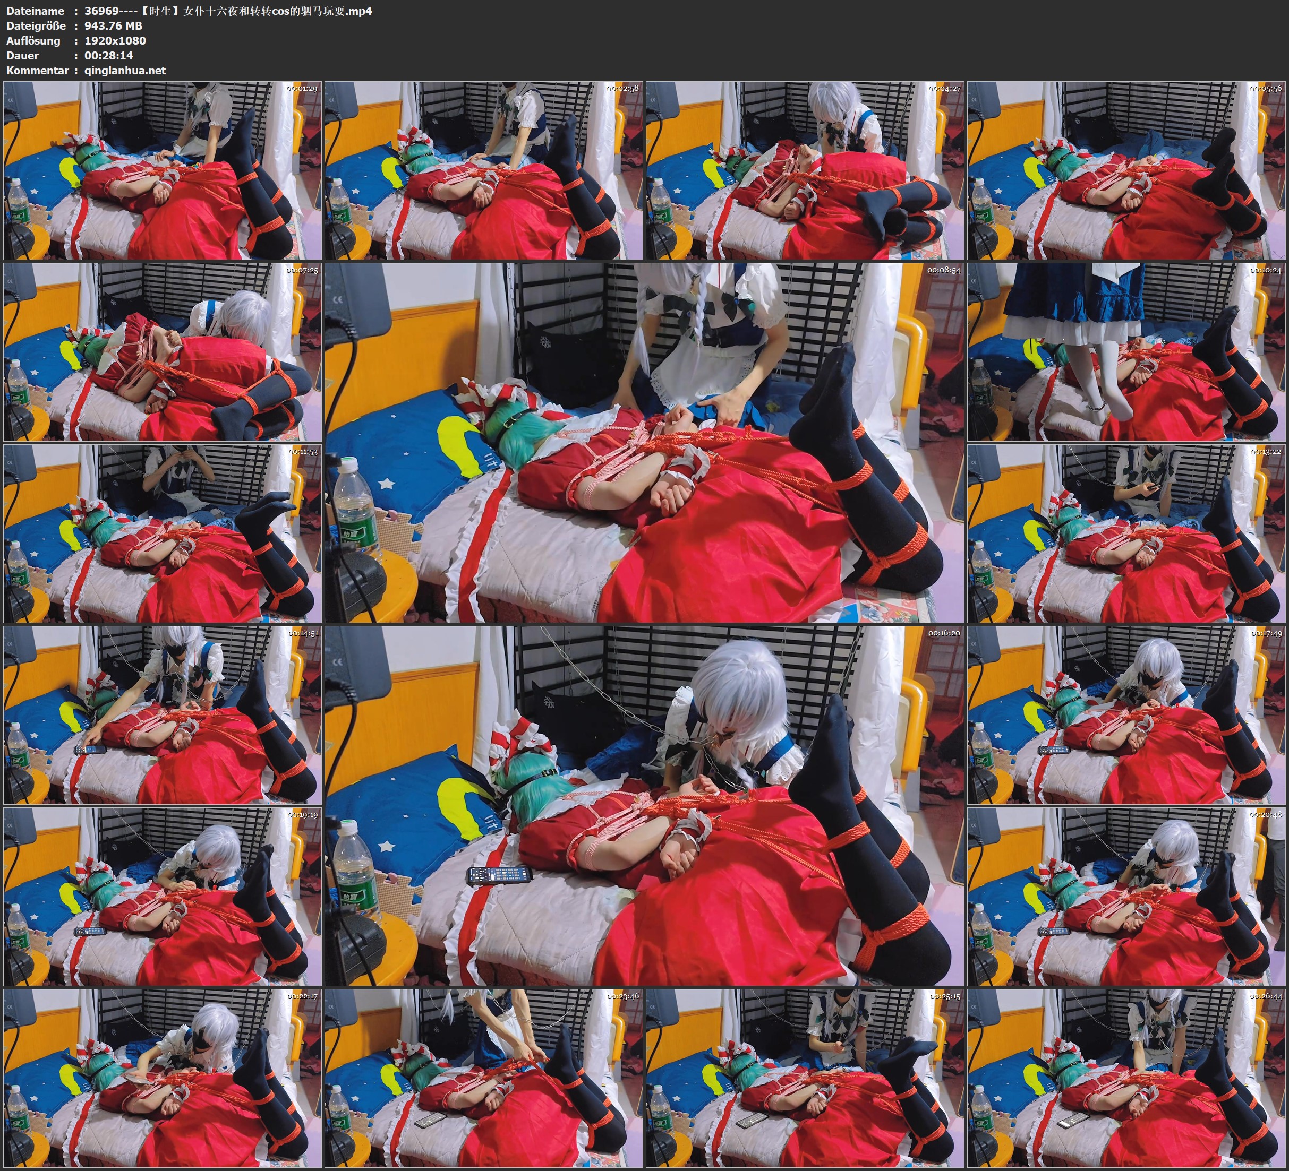Select the 00:04:27 thumbnail
The image size is (1289, 1171).
[805, 171]
